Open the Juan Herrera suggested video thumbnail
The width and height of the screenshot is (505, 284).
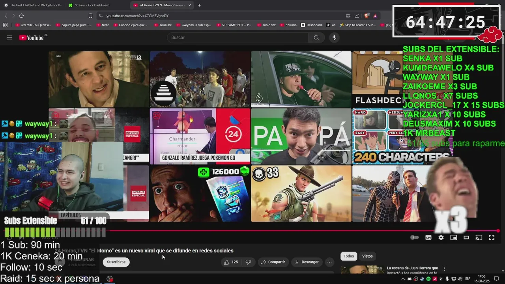pyautogui.click(x=362, y=270)
